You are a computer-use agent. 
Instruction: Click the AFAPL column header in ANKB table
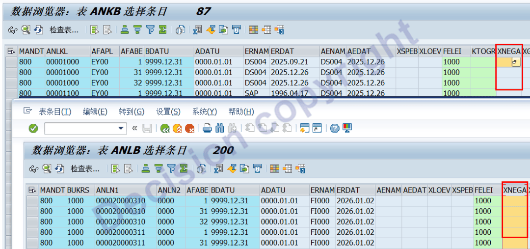104,51
